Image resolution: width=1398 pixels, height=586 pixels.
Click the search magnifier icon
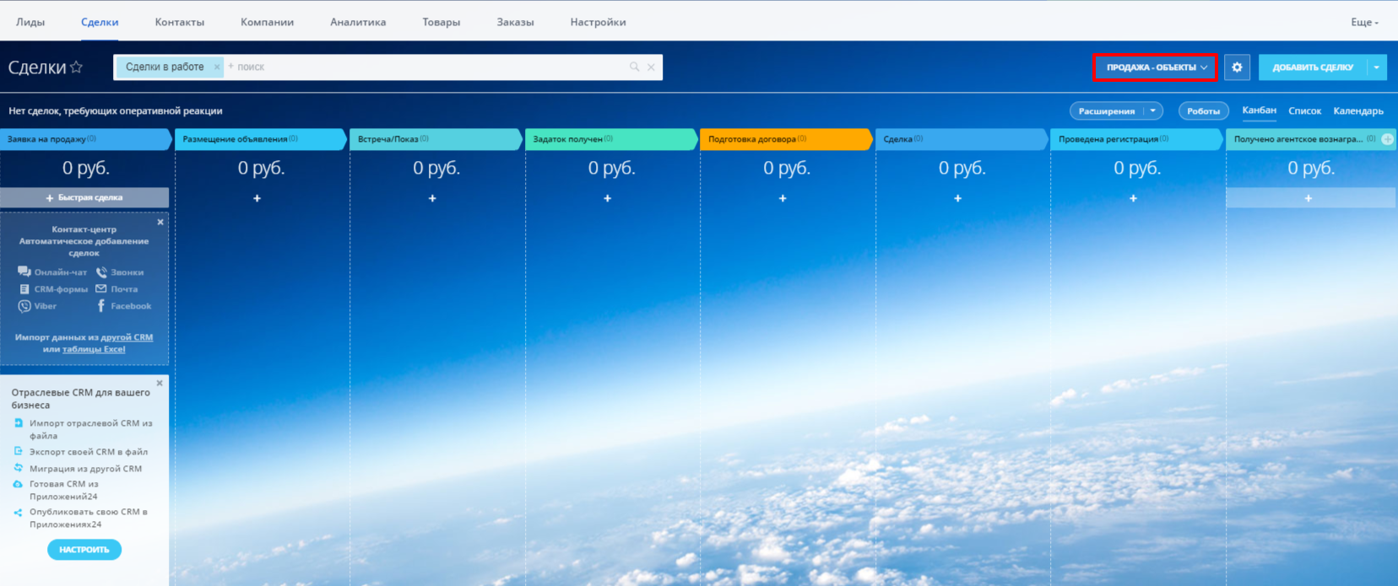[x=634, y=67]
